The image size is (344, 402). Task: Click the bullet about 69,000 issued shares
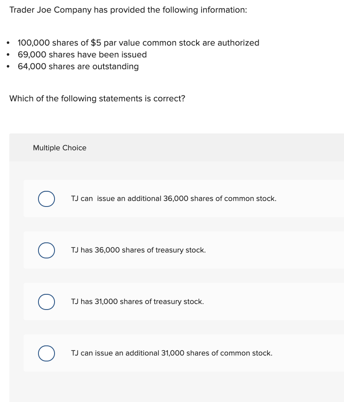(82, 54)
